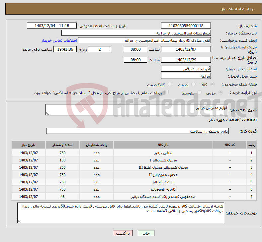262x242 pixels.
Task: Click the کد کالا column header
Action: tap(230, 145)
